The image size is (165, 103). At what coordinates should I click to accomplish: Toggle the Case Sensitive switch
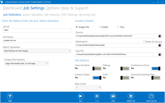[97, 68]
